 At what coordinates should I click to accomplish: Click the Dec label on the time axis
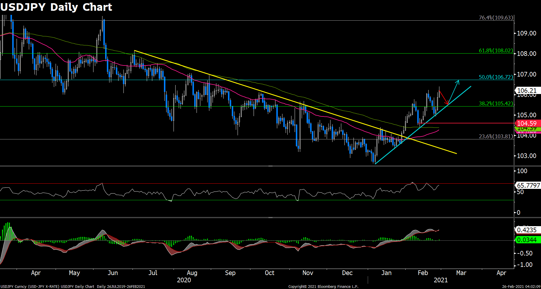pyautogui.click(x=347, y=273)
